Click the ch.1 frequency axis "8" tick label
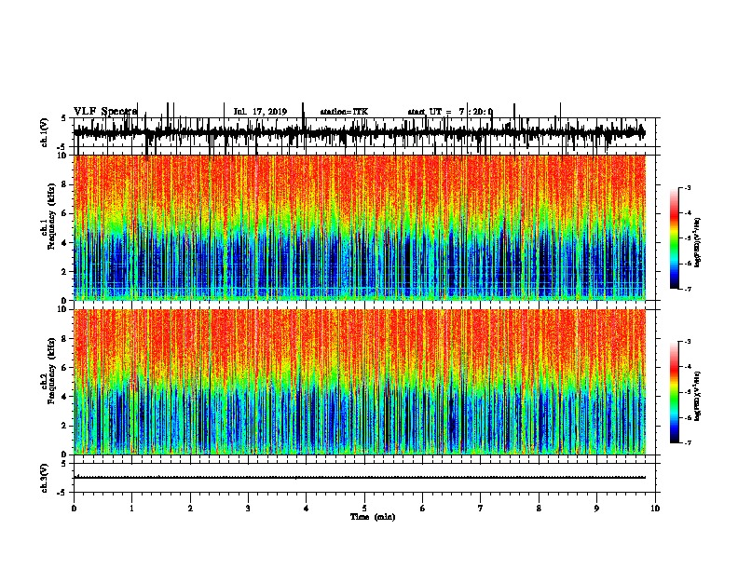Screen dimensions: 738x570 pyautogui.click(x=65, y=184)
